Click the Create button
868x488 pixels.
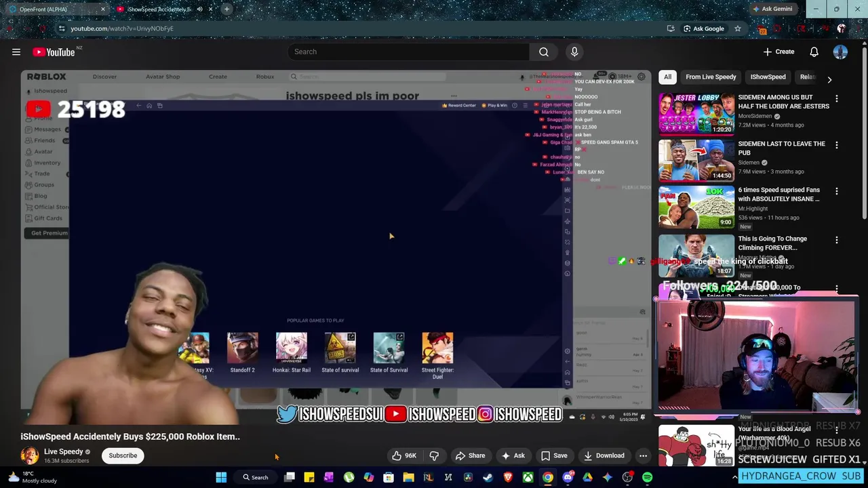click(x=778, y=52)
